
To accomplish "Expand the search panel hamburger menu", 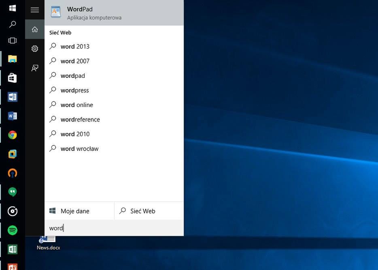I will 35,10.
